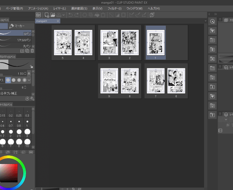
Task: Select page 1 thumbnail
Action: [x=156, y=43]
